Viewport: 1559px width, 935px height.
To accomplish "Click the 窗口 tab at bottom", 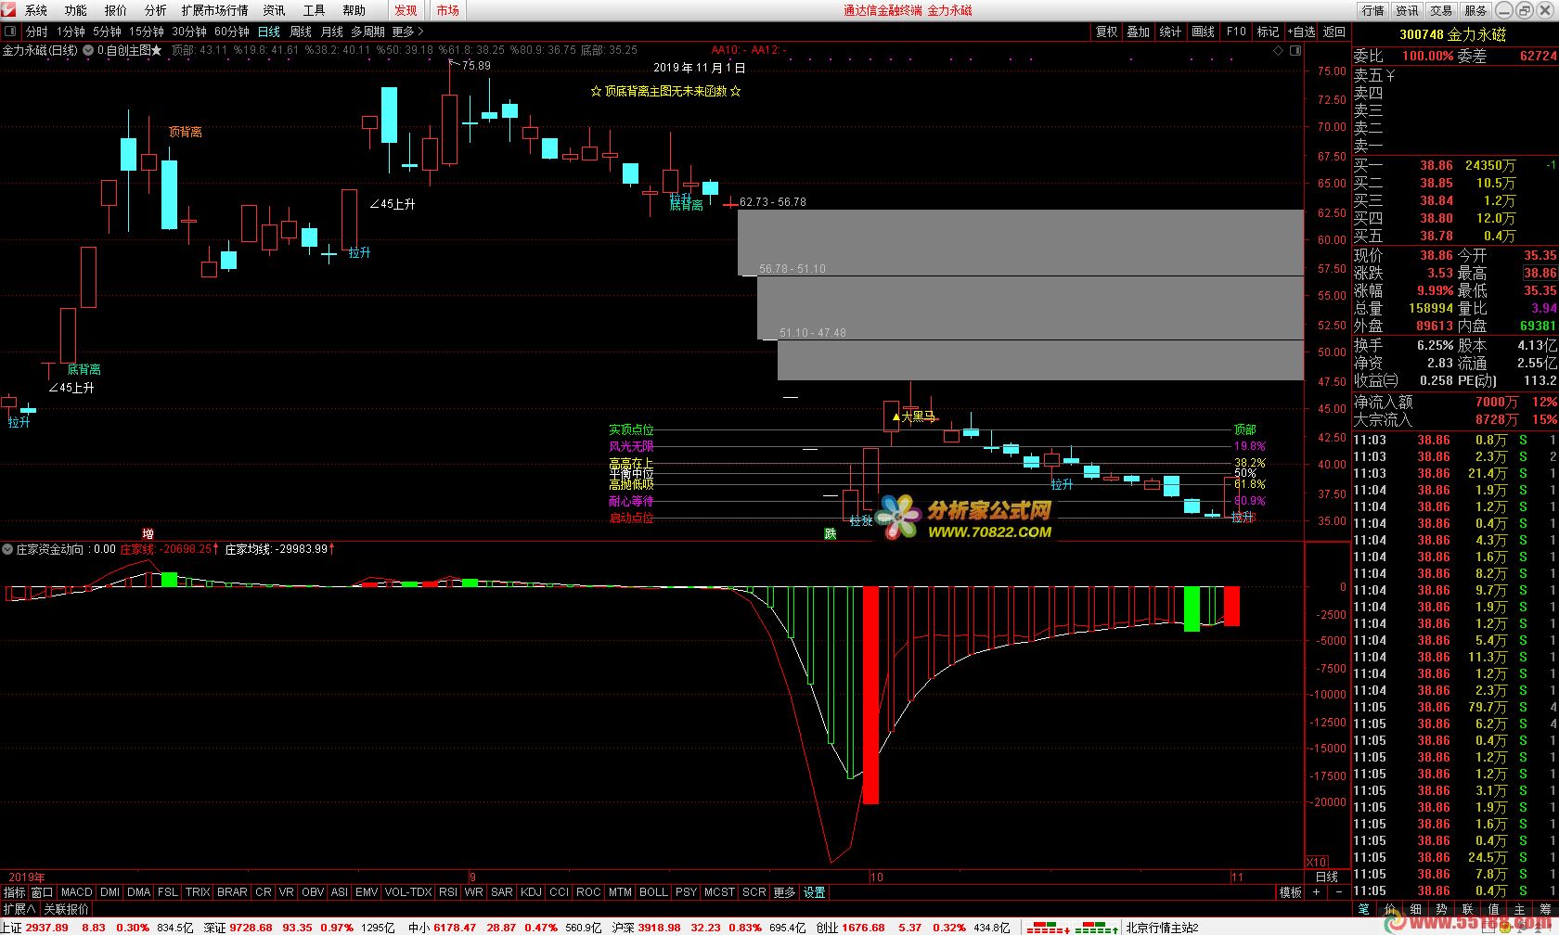I will pos(43,892).
